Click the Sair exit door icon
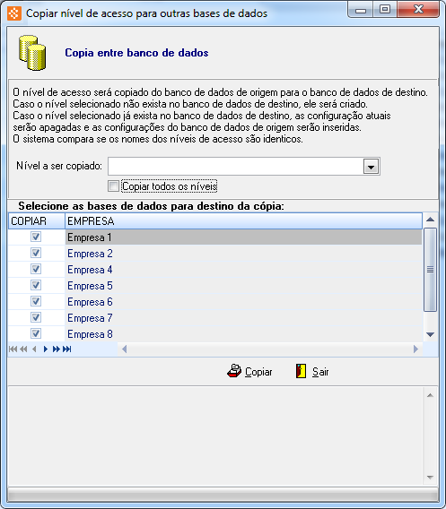446x509 pixels. (301, 371)
